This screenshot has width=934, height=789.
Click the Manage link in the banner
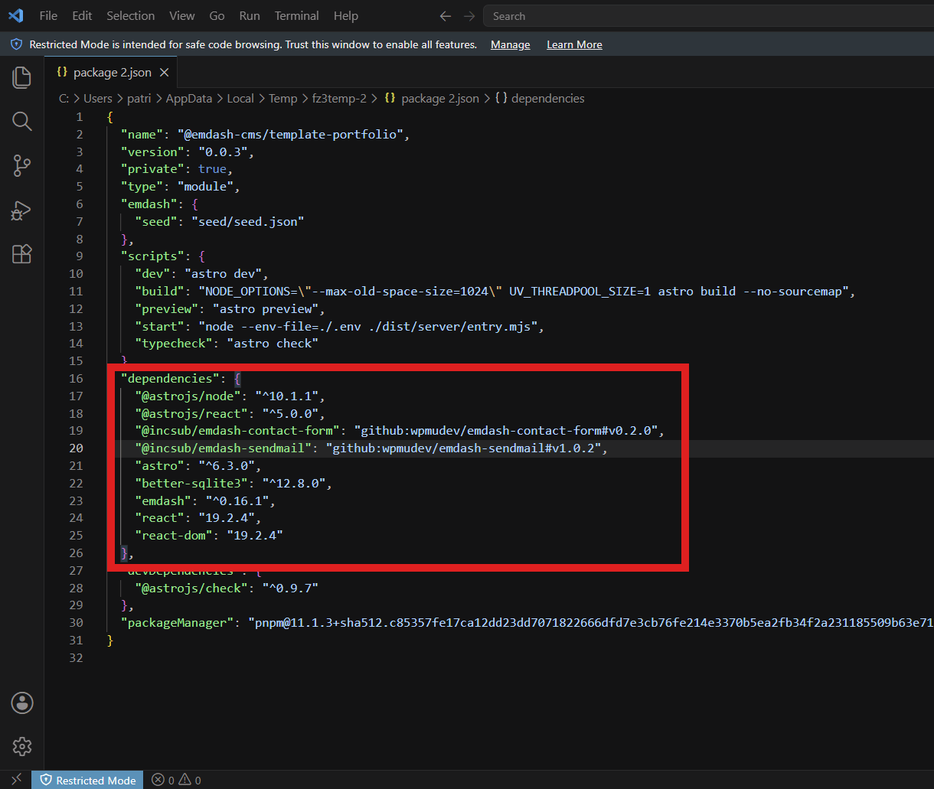[x=511, y=44]
